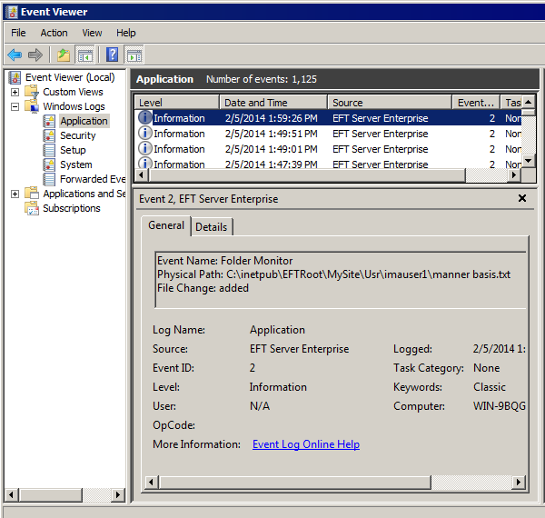Collapse the Windows Logs node
Image resolution: width=545 pixels, height=518 pixels.
pyautogui.click(x=15, y=106)
